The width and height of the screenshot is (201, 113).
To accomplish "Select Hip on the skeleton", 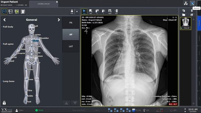I will pyautogui.click(x=38, y=62).
